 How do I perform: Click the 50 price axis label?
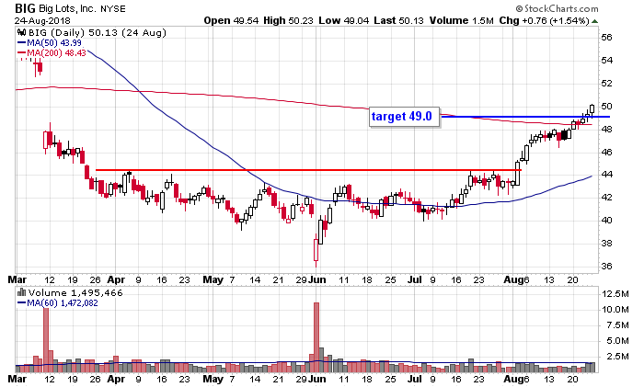[606, 107]
